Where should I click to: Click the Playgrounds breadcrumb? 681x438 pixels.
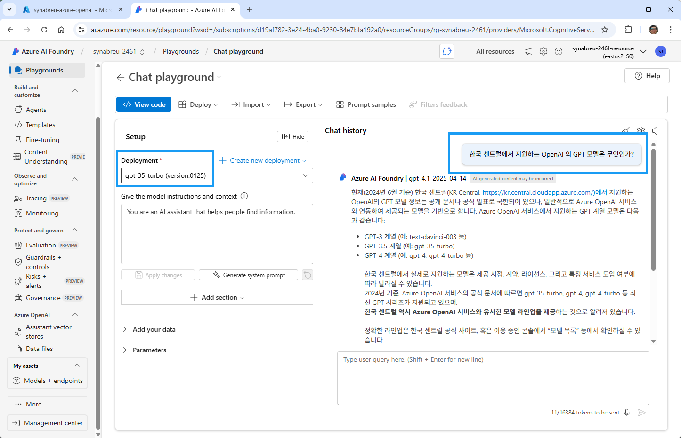tap(181, 51)
